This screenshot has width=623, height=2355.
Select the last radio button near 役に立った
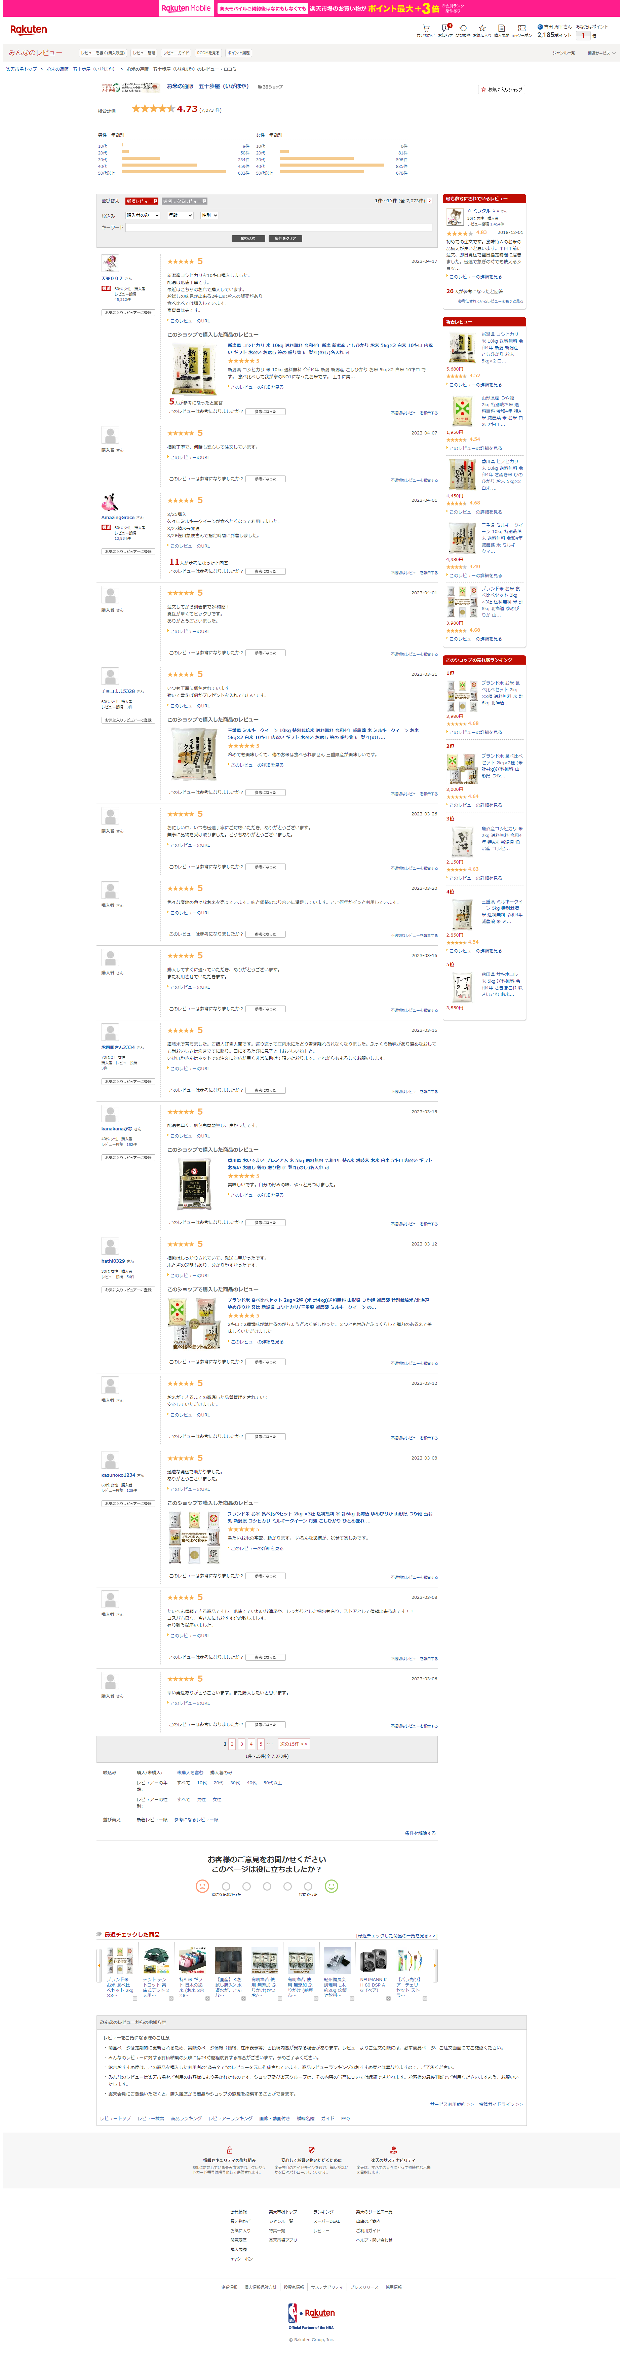click(308, 1885)
